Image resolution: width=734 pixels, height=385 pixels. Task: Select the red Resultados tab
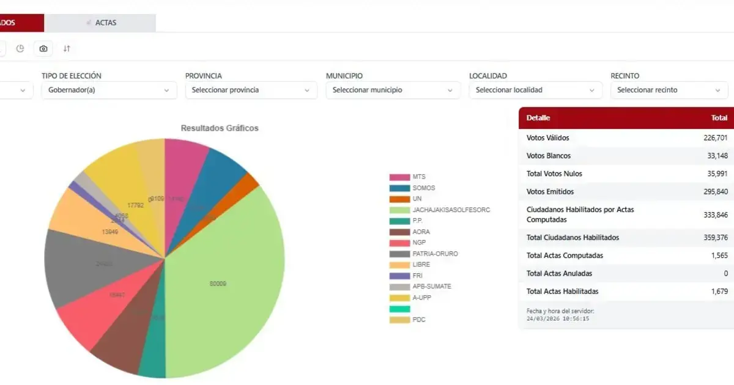[x=22, y=23]
